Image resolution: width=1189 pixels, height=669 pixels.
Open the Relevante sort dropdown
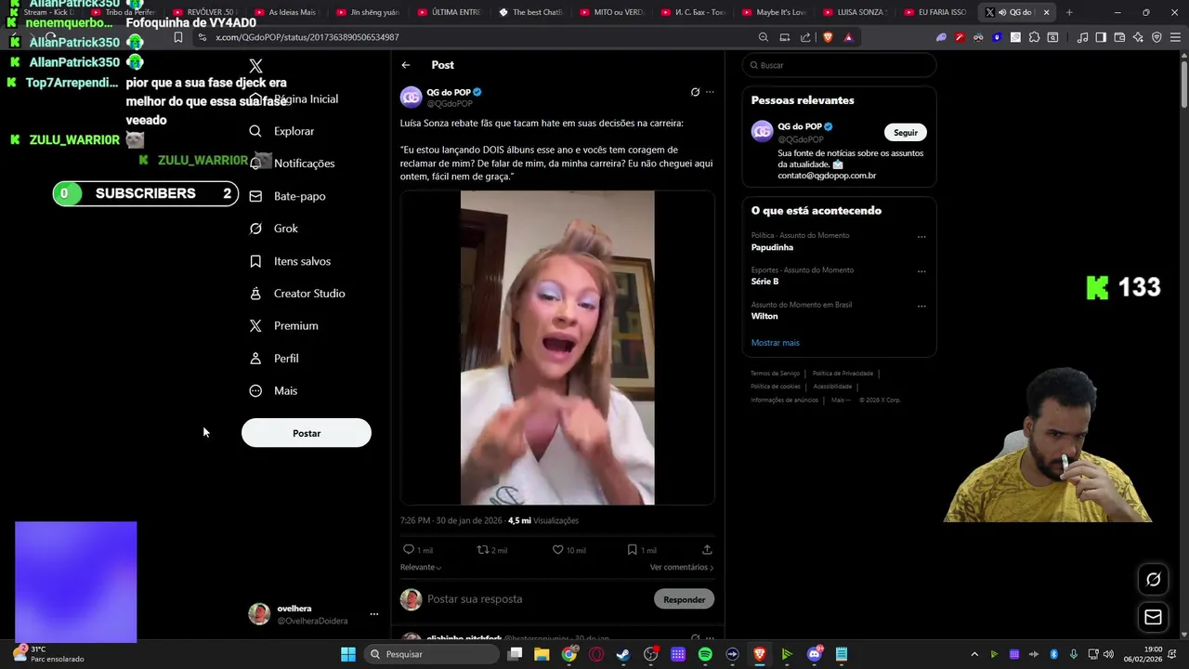click(421, 568)
